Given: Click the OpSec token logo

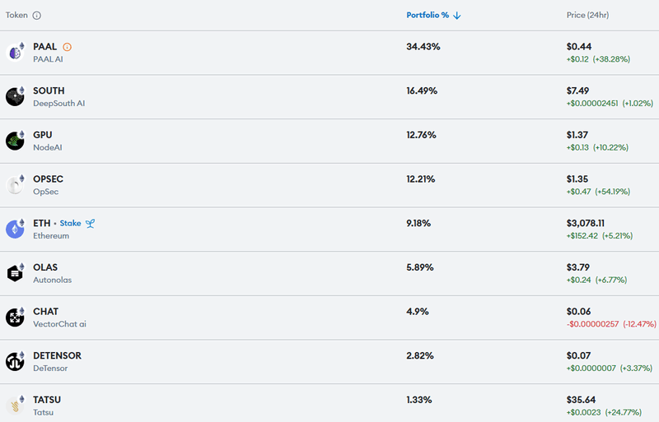Looking at the screenshot, I should pos(15,185).
